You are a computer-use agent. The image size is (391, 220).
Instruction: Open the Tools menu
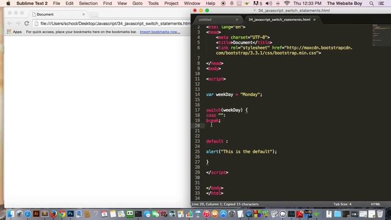(x=153, y=3)
